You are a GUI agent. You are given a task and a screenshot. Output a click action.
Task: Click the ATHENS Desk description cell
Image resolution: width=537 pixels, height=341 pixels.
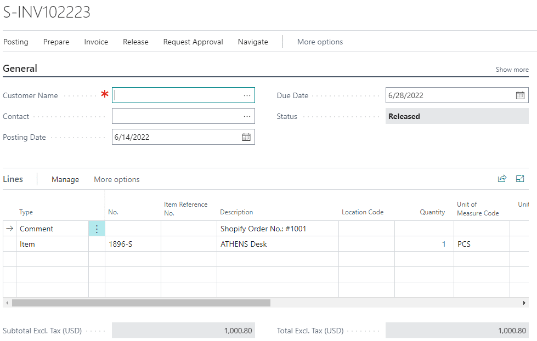(278, 244)
